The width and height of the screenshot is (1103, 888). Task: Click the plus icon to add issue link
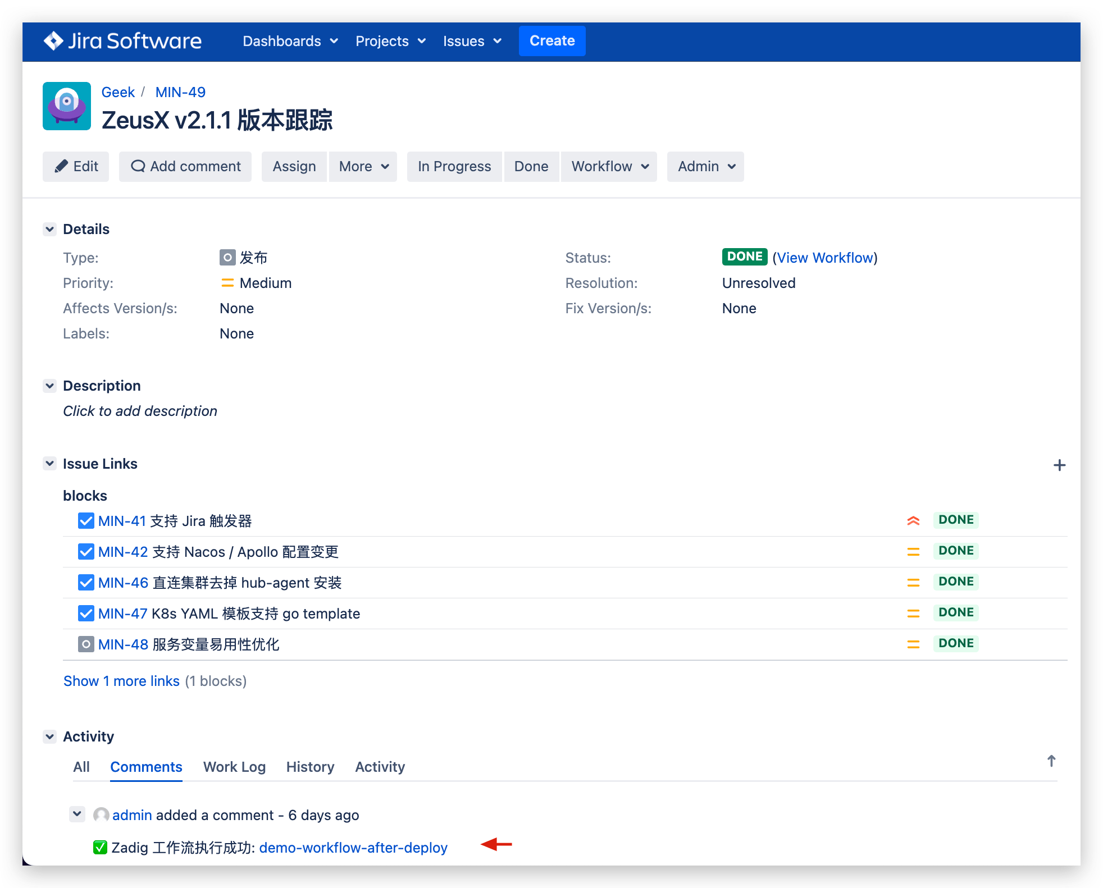tap(1060, 465)
